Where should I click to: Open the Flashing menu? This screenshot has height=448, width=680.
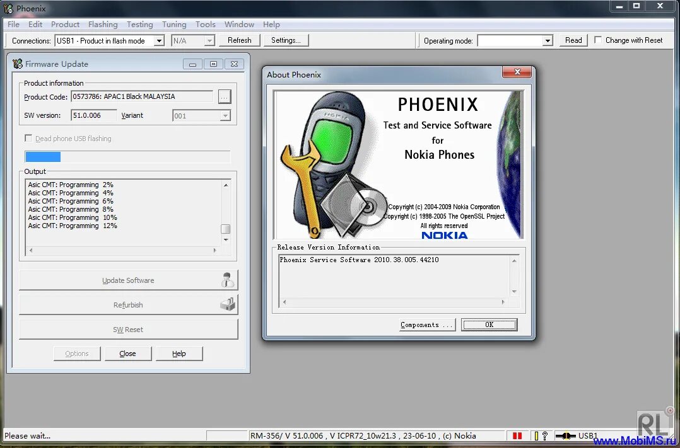(103, 25)
